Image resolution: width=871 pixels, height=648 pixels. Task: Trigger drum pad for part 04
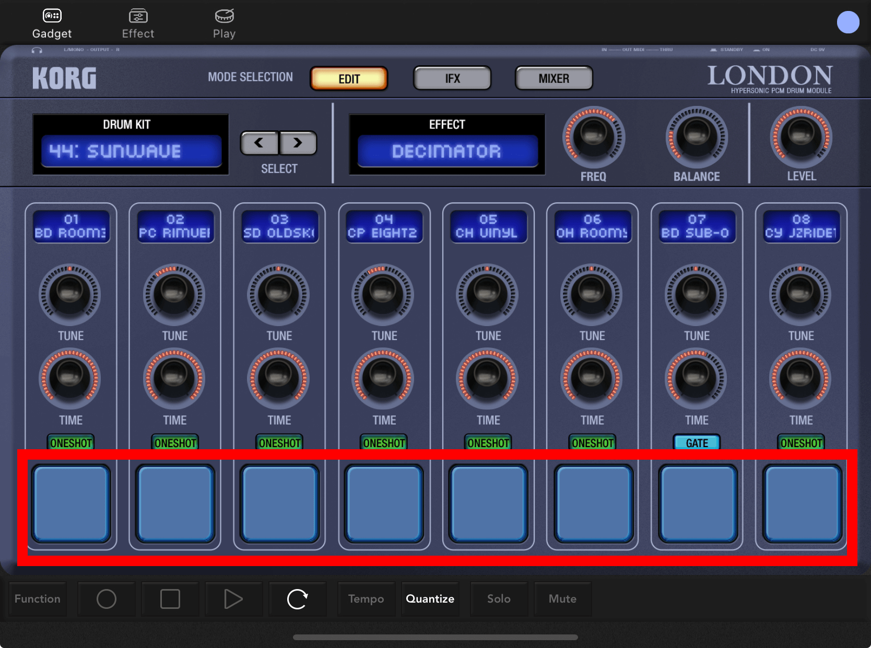(384, 504)
